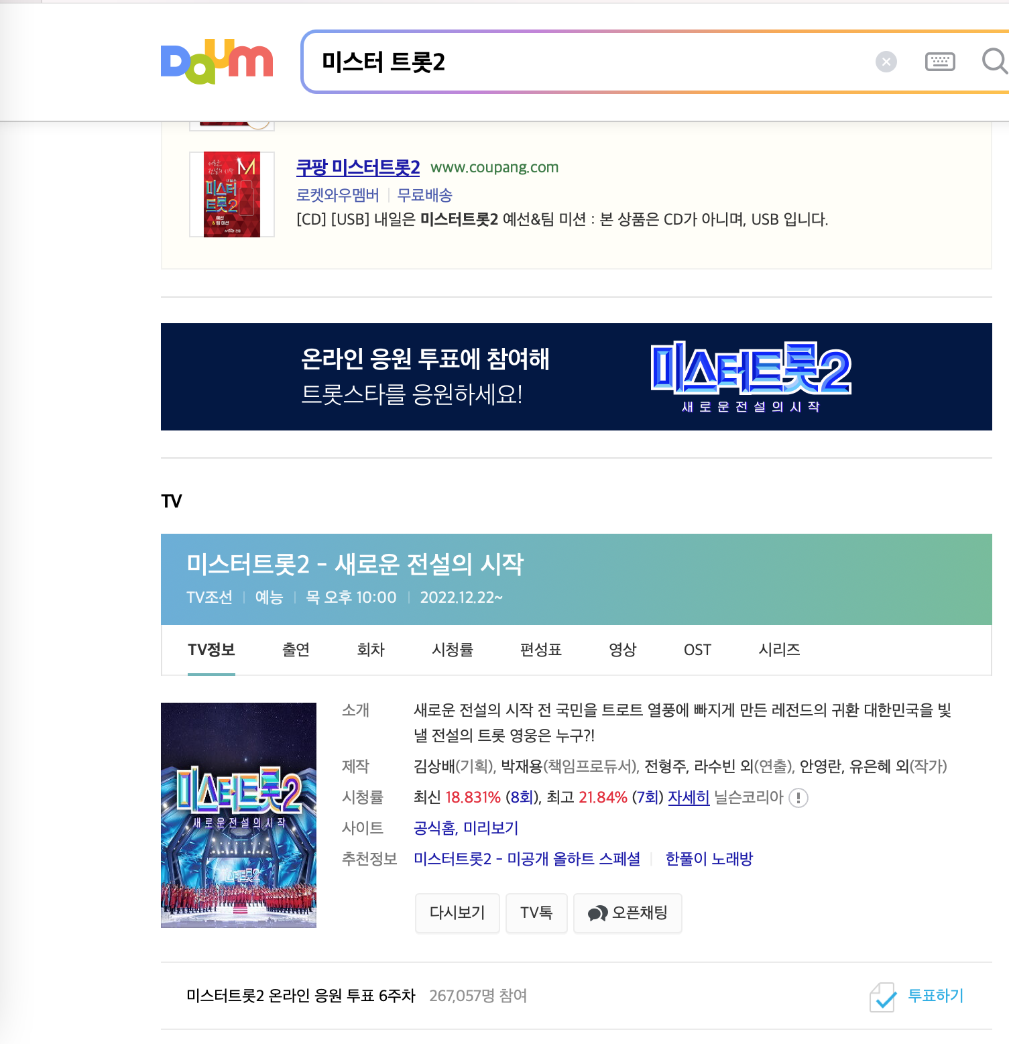
Task: Click the www.coupang.com URL
Action: (494, 168)
